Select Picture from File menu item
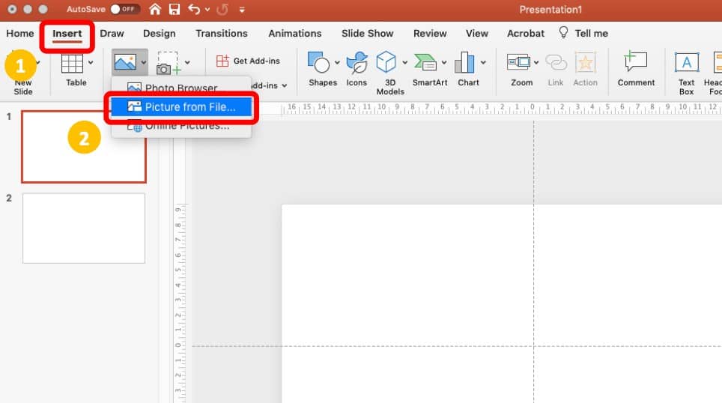This screenshot has height=403, width=722. [x=181, y=107]
